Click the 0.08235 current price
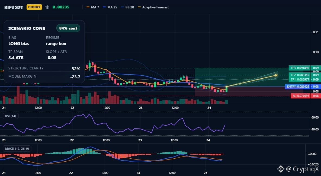Screen dimensions: 321x176 pos(61,7)
